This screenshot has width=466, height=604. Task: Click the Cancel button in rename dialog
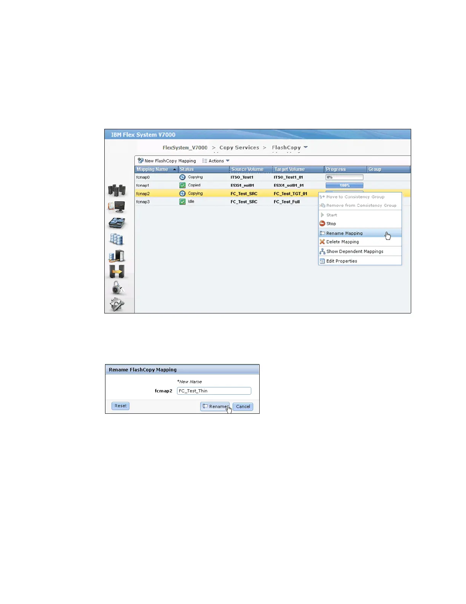click(x=243, y=406)
